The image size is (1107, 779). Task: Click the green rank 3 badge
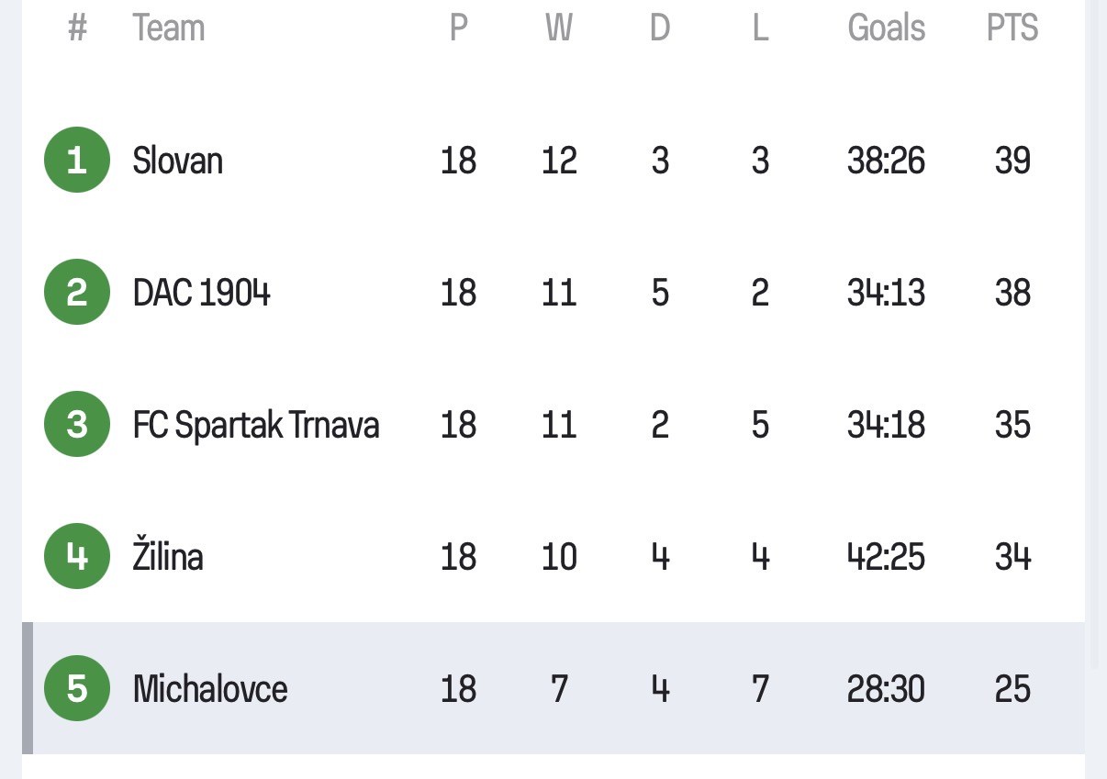click(x=77, y=424)
